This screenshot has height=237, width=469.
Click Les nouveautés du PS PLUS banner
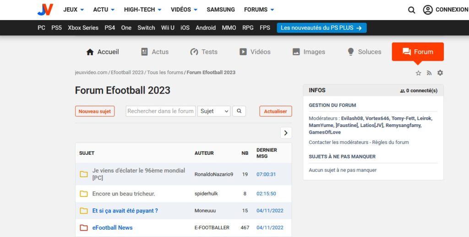click(322, 28)
